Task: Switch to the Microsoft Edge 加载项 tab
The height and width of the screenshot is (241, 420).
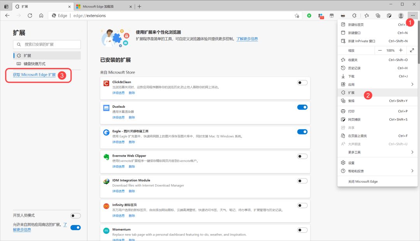Action: pyautogui.click(x=104, y=7)
